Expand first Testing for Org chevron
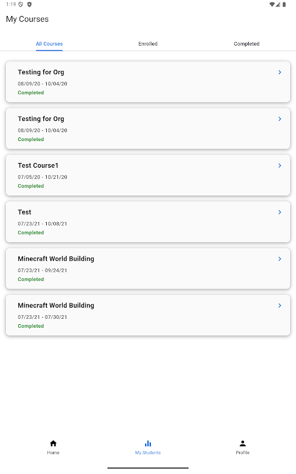296x474 pixels. pos(279,72)
